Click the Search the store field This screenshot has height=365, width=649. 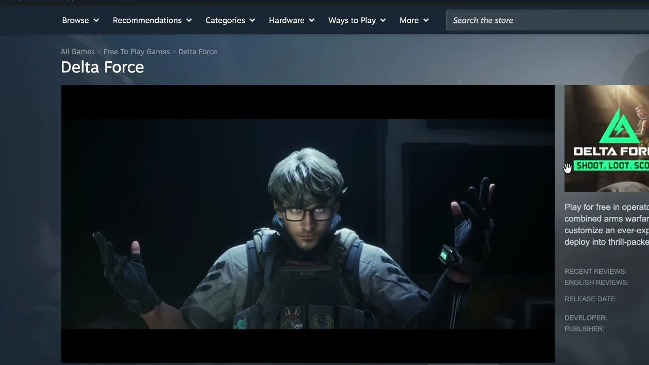[548, 20]
